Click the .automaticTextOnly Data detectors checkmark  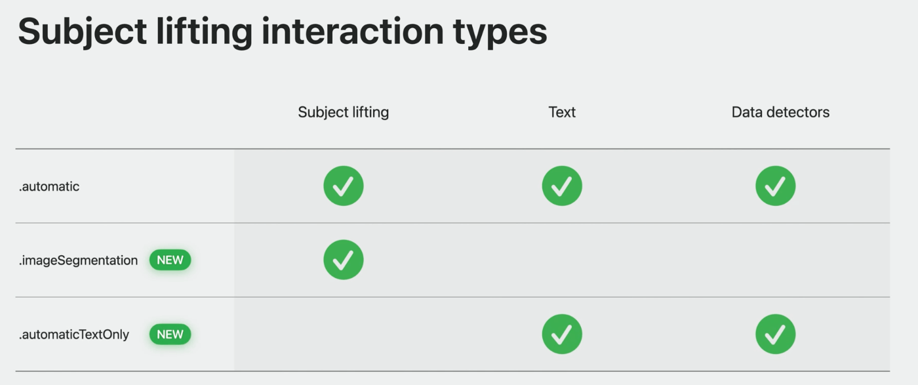coord(776,334)
